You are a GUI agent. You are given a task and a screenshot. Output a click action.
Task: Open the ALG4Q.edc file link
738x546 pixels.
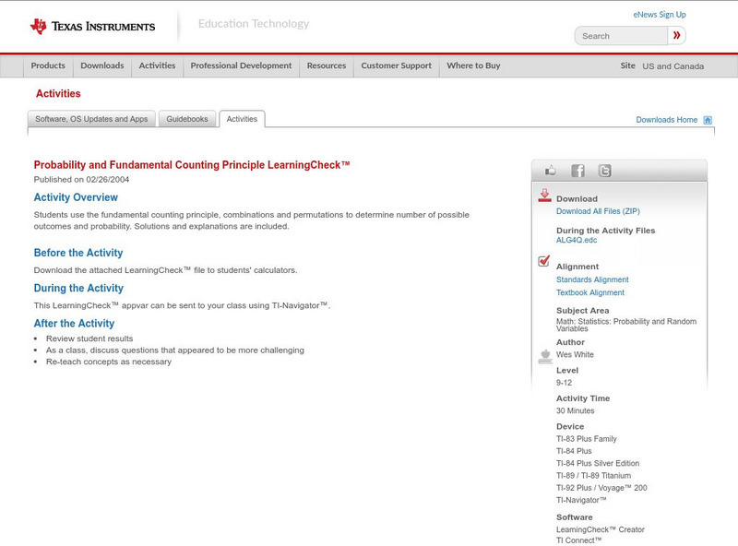577,240
